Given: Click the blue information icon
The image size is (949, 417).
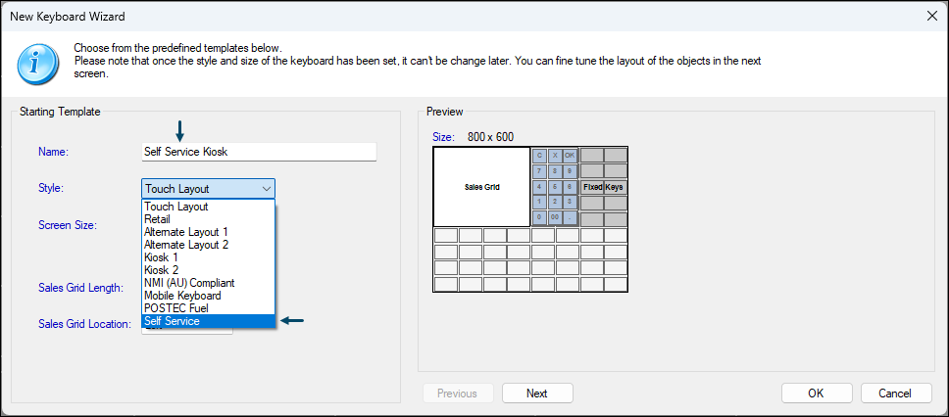Looking at the screenshot, I should (37, 64).
